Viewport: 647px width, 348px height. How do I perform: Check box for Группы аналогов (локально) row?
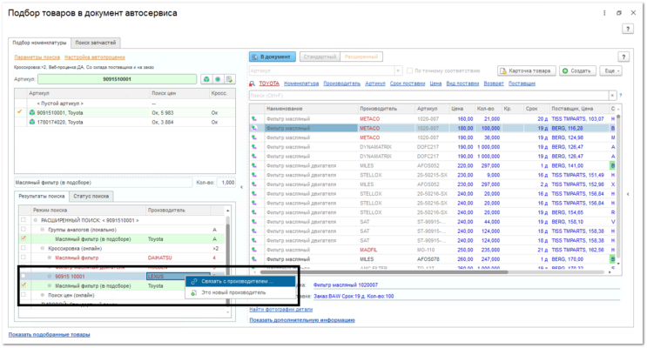24,230
